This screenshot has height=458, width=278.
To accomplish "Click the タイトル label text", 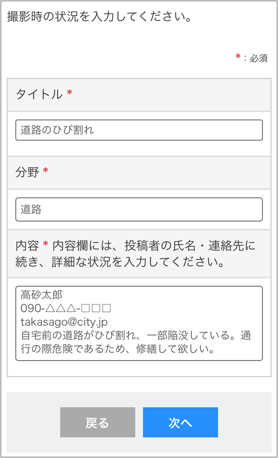I will click(x=39, y=94).
